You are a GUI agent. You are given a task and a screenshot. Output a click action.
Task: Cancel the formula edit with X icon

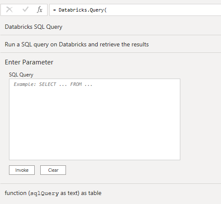point(9,10)
